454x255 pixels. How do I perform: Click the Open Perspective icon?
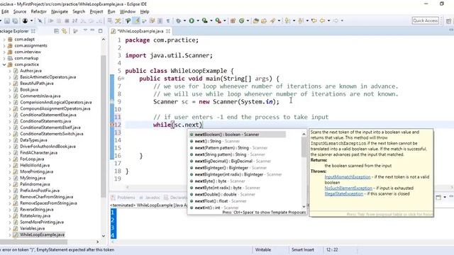448,21
